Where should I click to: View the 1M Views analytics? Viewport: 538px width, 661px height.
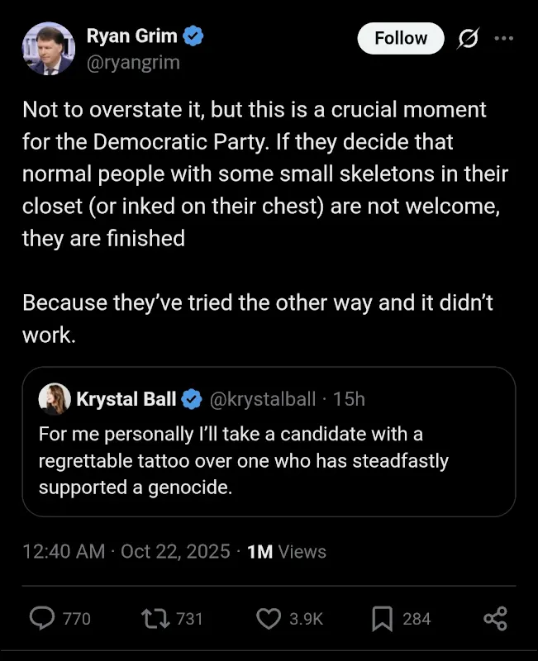pos(287,552)
